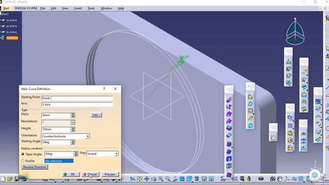Viewport: 329px width, 185px height.
Task: Click Cancel in Helix Curve Definition
Action: pyautogui.click(x=90, y=174)
